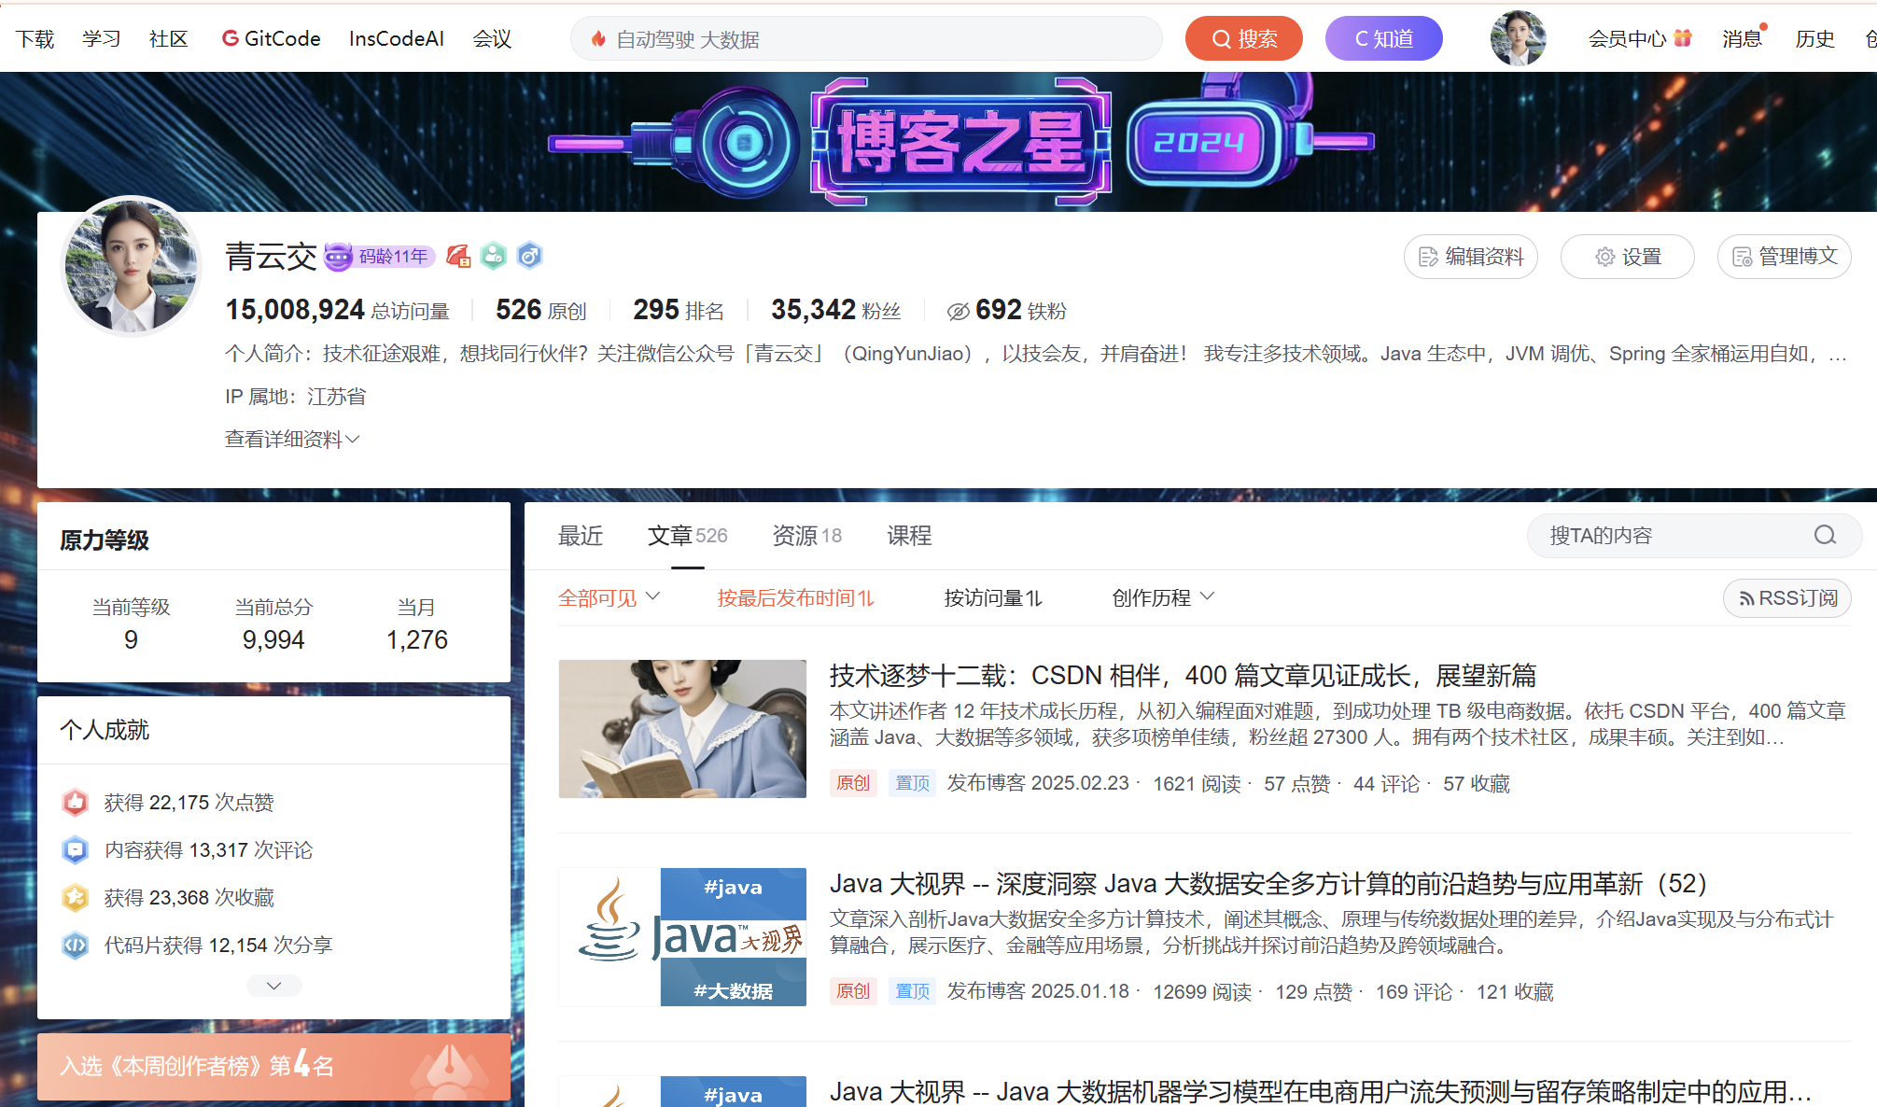Image resolution: width=1877 pixels, height=1107 pixels.
Task: Toggle the eye icon next to 692 铁粉
Action: tap(958, 311)
